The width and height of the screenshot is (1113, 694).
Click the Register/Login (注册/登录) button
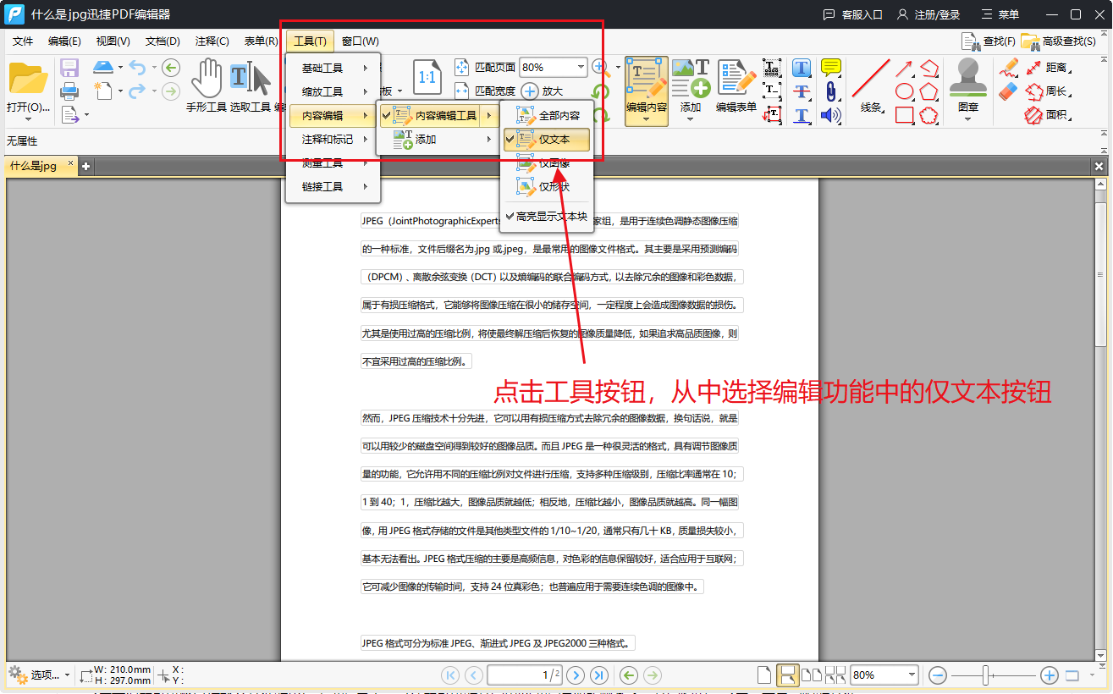tap(928, 14)
